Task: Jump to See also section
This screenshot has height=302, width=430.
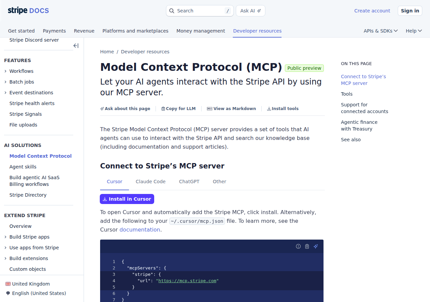Action: [351, 140]
